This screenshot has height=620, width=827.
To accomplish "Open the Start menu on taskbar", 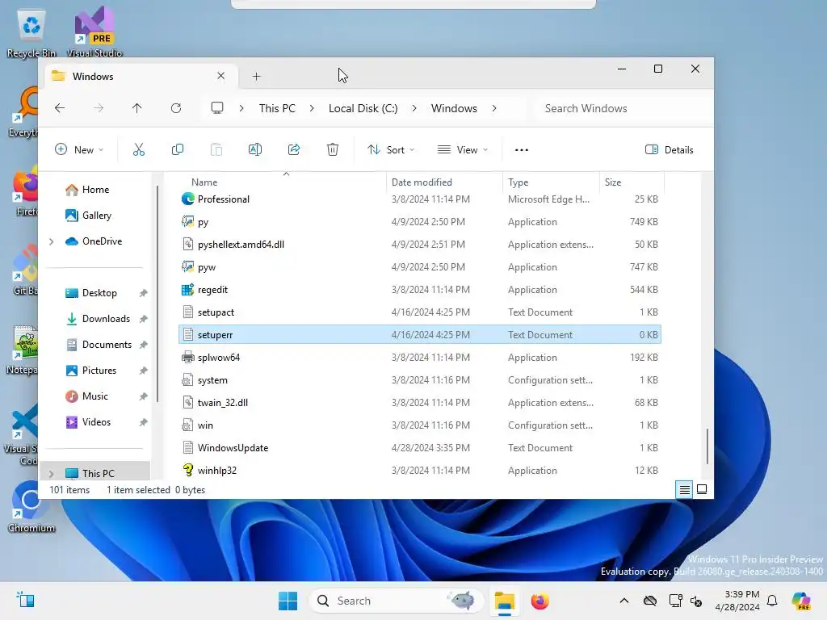I will pyautogui.click(x=288, y=601).
